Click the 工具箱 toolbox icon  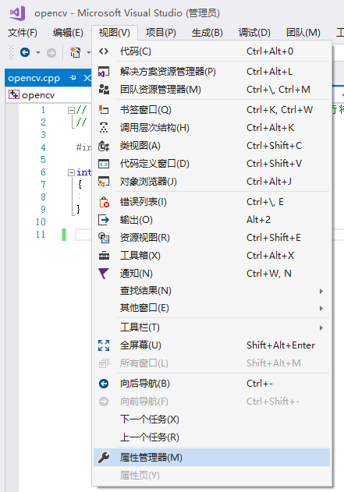click(104, 256)
